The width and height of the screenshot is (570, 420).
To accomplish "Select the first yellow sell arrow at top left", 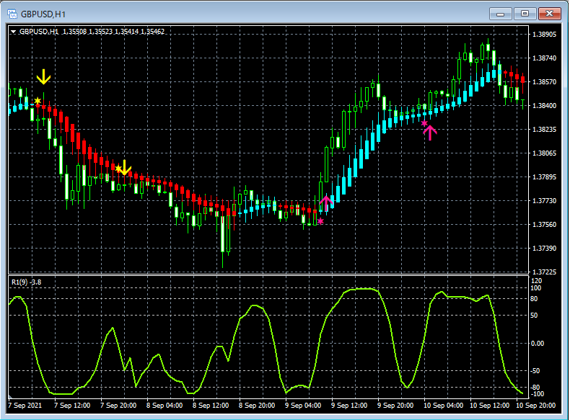I will [44, 76].
